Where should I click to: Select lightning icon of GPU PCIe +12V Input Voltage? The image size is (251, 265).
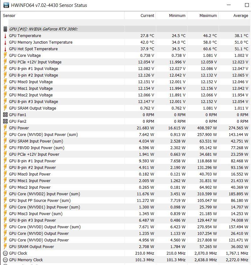5,62
